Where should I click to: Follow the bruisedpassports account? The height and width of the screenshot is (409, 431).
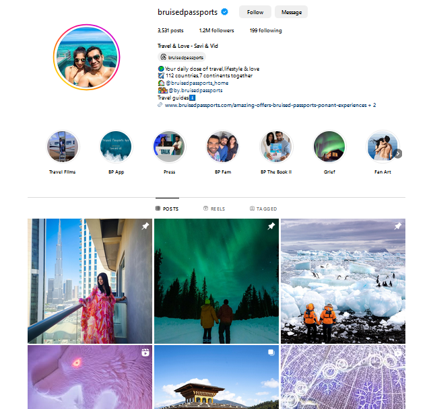pos(255,12)
